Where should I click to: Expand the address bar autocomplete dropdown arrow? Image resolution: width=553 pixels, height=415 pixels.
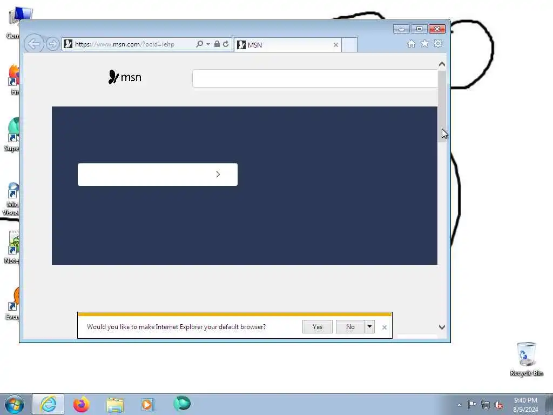click(x=208, y=44)
